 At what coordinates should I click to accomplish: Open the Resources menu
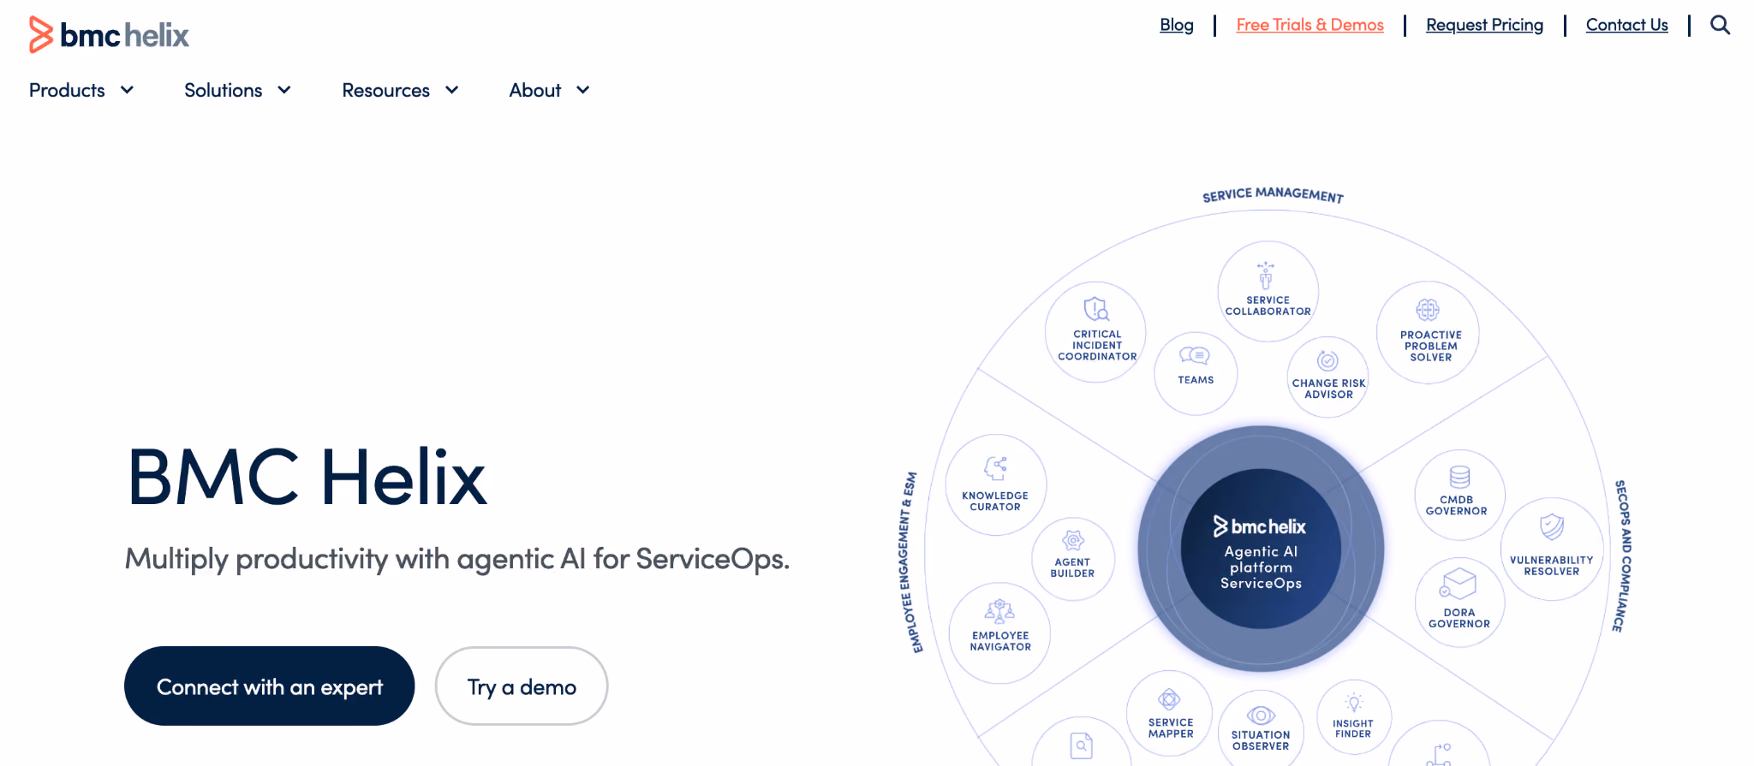coord(386,90)
